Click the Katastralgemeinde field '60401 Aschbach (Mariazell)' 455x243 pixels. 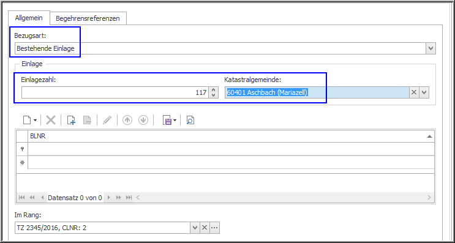[x=317, y=92]
